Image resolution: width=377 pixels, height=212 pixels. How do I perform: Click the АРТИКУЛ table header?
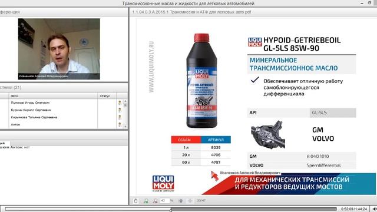(216, 140)
